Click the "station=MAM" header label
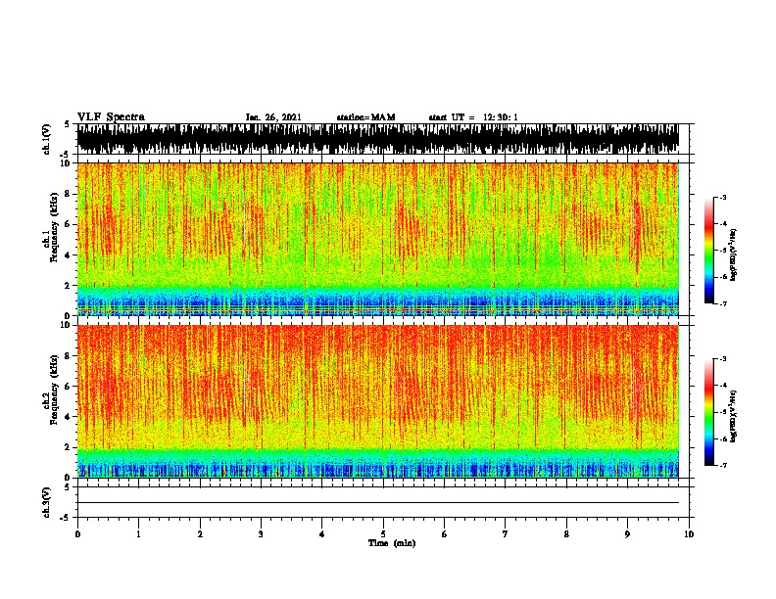The width and height of the screenshot is (776, 599). point(365,117)
